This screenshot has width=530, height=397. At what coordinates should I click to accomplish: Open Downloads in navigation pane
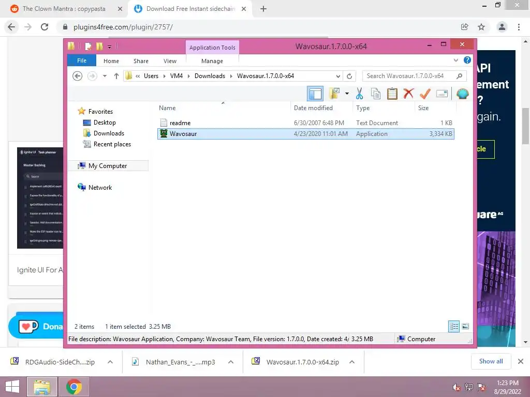point(109,133)
